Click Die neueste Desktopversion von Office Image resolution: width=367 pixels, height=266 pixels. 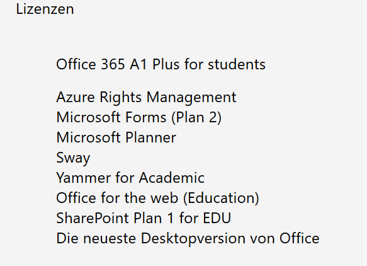[x=188, y=238]
